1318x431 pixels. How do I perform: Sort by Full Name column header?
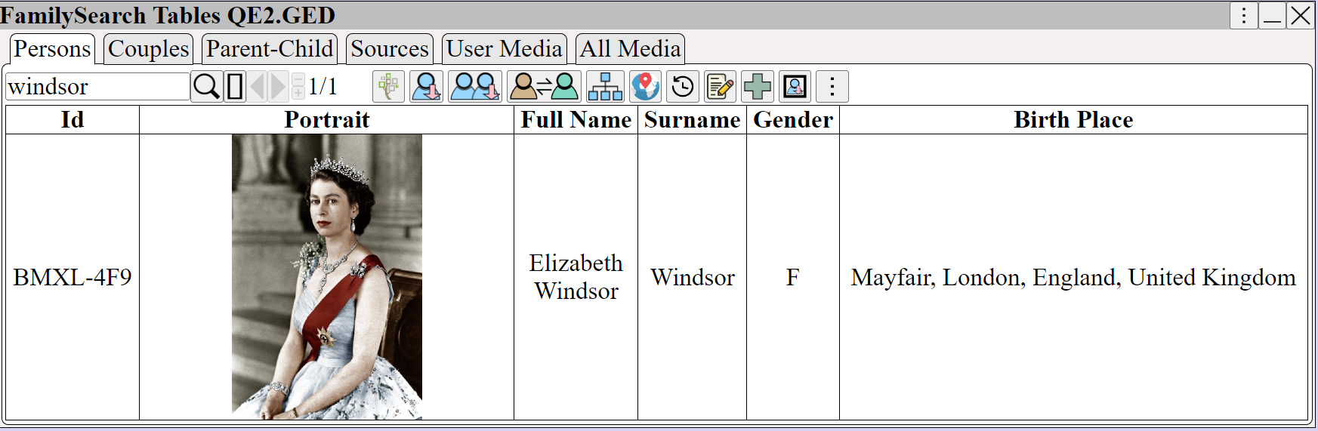(x=576, y=120)
